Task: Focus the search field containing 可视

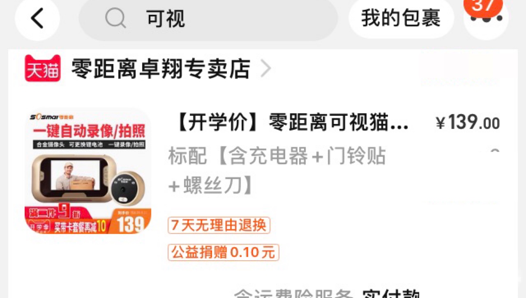Action: tap(208, 18)
